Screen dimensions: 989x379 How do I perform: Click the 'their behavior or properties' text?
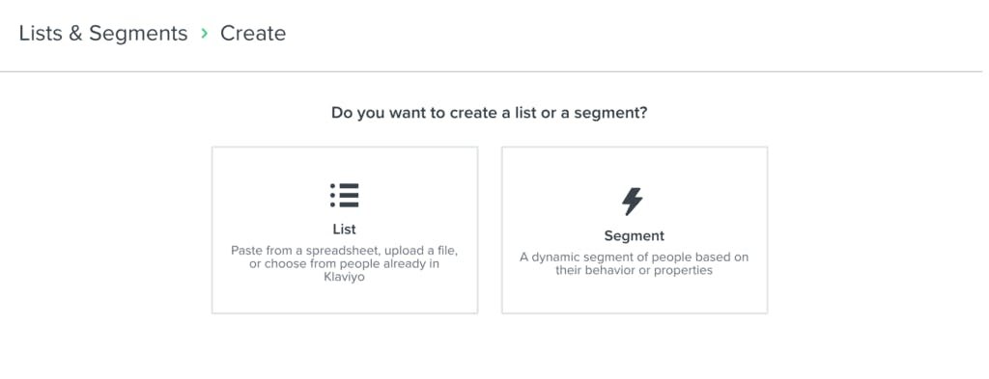[x=634, y=270]
